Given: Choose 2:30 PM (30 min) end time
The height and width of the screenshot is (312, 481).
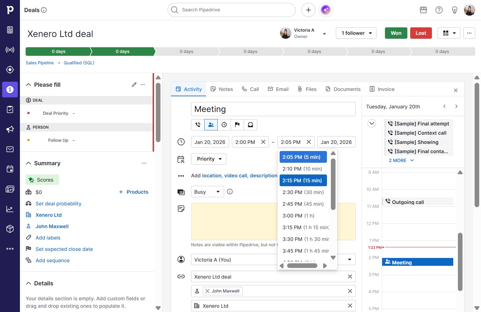Looking at the screenshot, I should [x=303, y=192].
